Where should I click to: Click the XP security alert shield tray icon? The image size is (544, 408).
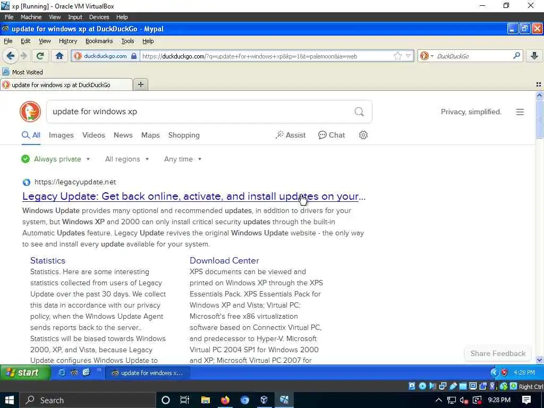[x=505, y=372]
